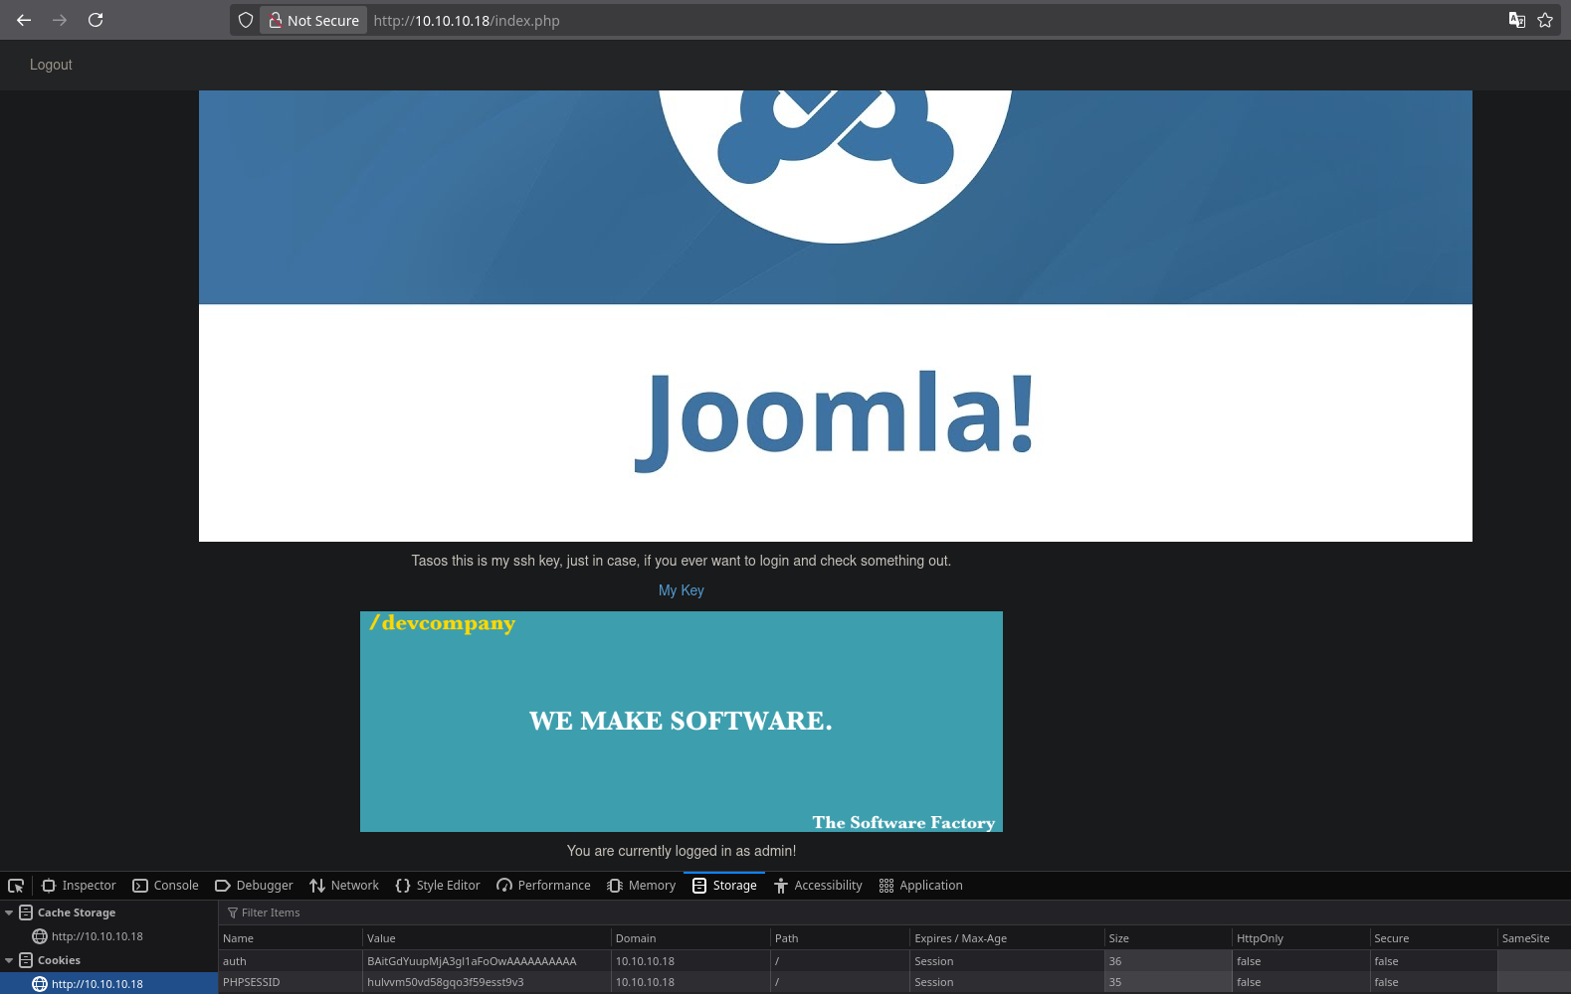Click the Secure column header

[x=1433, y=938]
